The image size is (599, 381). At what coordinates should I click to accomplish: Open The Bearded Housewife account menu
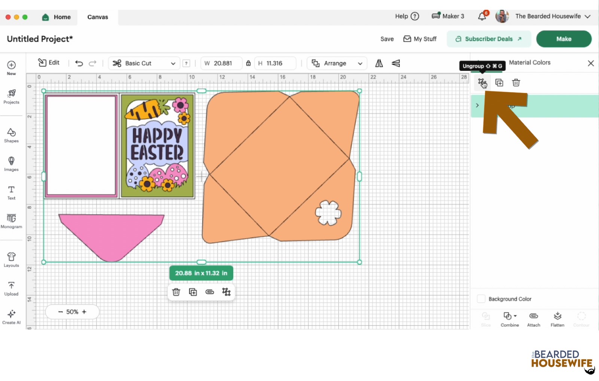click(x=553, y=16)
